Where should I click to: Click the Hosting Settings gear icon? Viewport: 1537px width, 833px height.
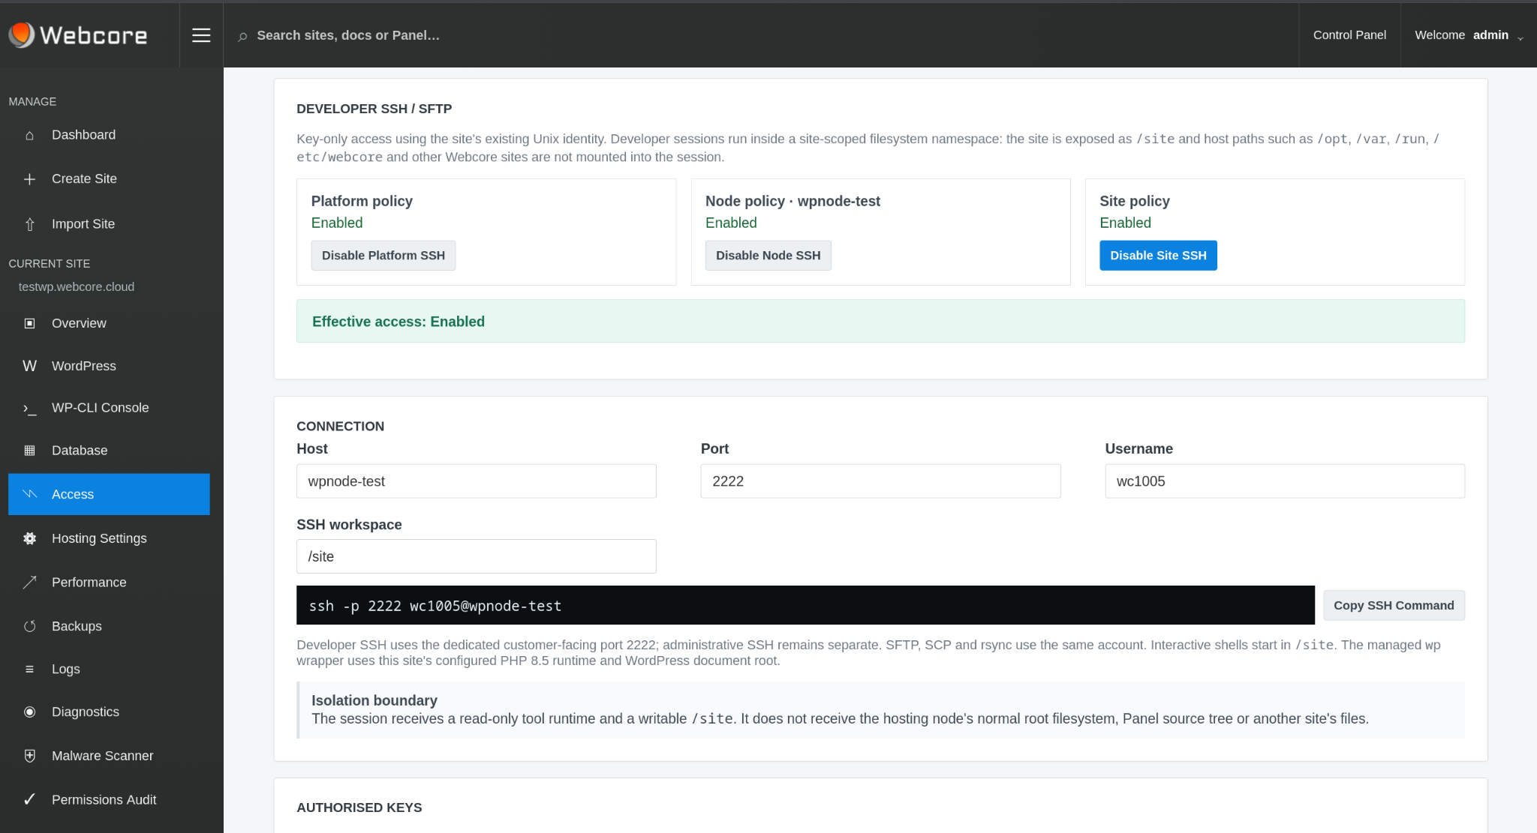pyautogui.click(x=29, y=538)
